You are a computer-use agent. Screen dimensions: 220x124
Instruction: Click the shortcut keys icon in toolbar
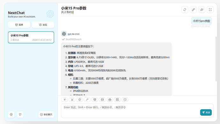click(x=125, y=99)
